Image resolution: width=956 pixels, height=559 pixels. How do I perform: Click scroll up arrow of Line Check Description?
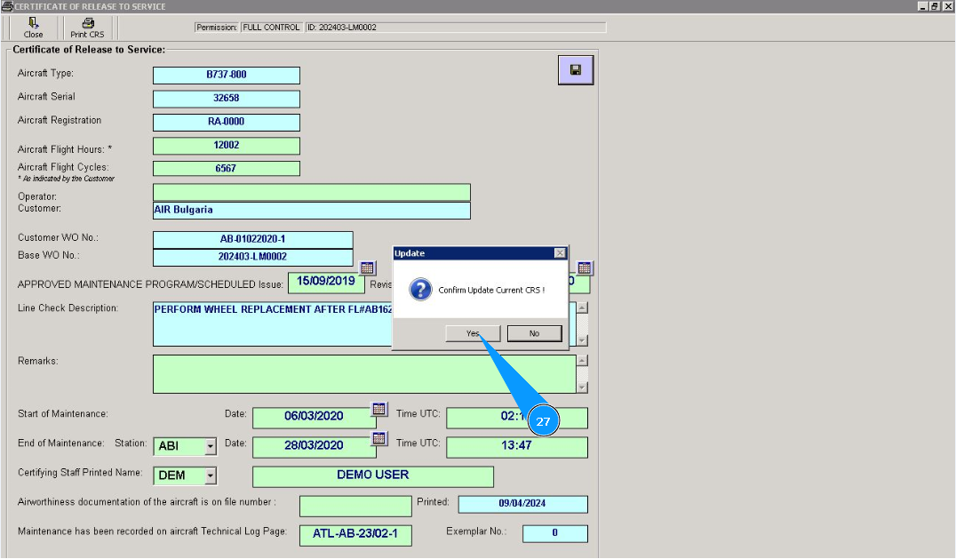point(582,307)
